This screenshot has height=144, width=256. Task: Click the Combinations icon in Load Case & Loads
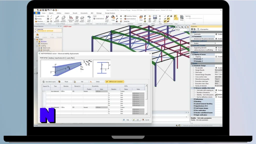click(94, 18)
